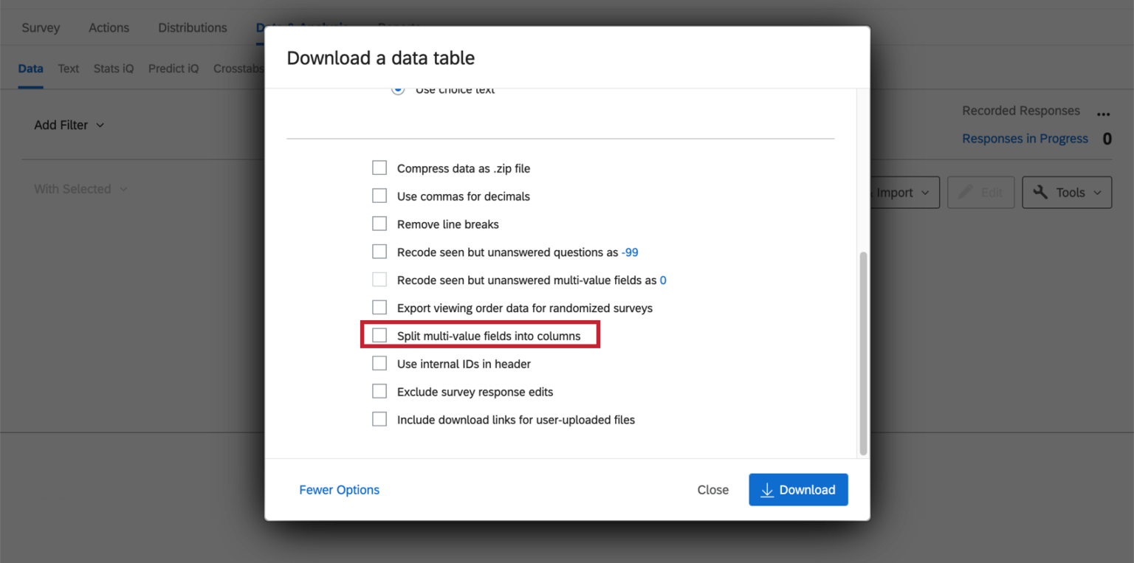Click the Fewer Options link
This screenshot has height=563, width=1134.
tap(339, 489)
